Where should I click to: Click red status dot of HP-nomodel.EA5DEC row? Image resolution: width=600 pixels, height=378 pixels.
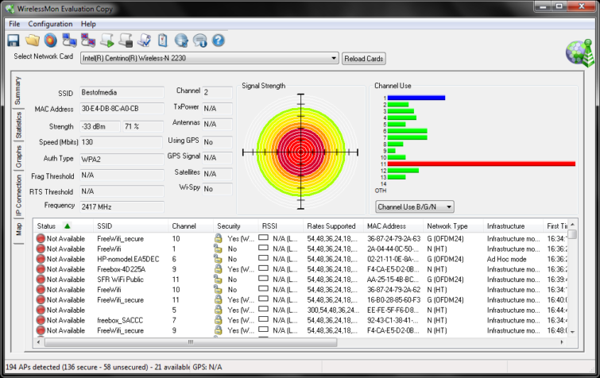coord(41,259)
